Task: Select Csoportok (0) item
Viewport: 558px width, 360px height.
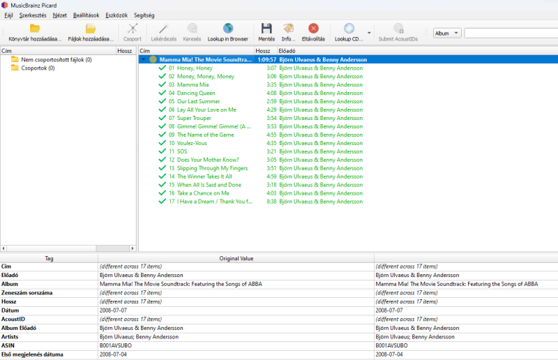Action: (x=38, y=68)
